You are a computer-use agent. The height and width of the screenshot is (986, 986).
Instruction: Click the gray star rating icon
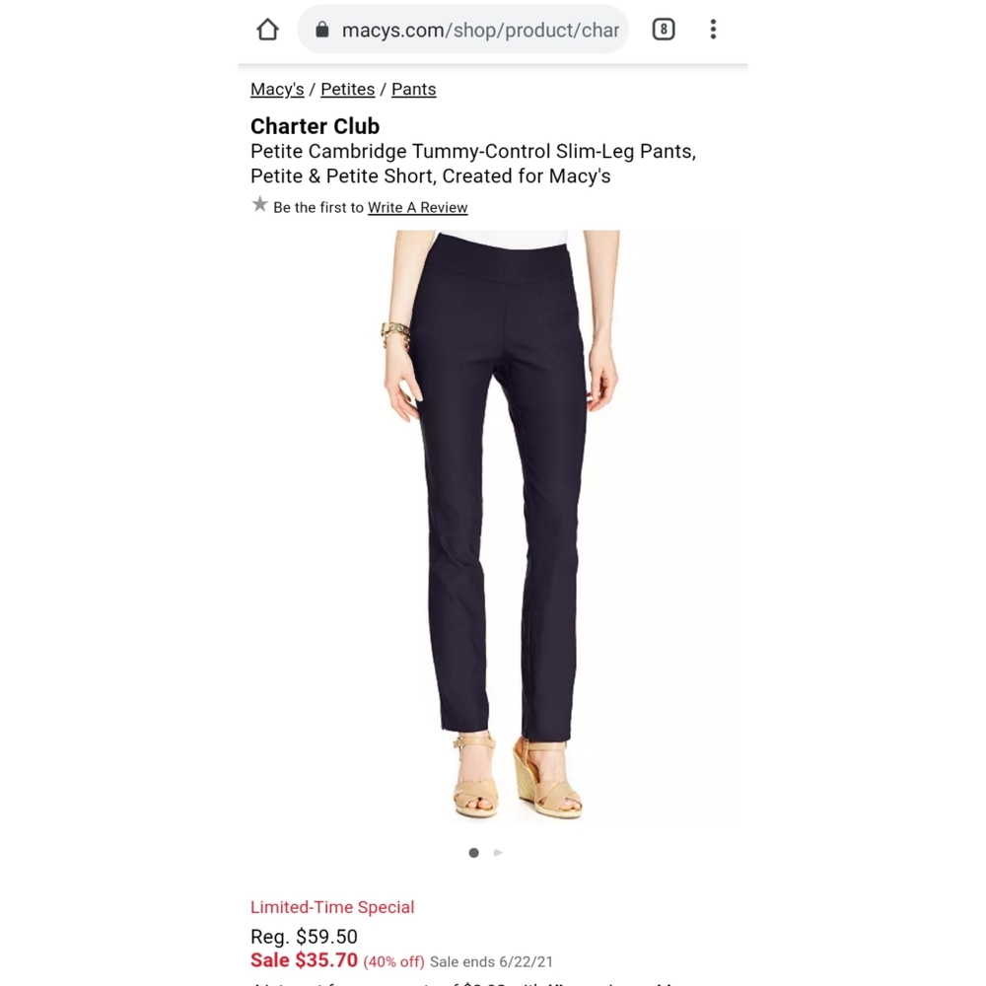[x=259, y=204]
